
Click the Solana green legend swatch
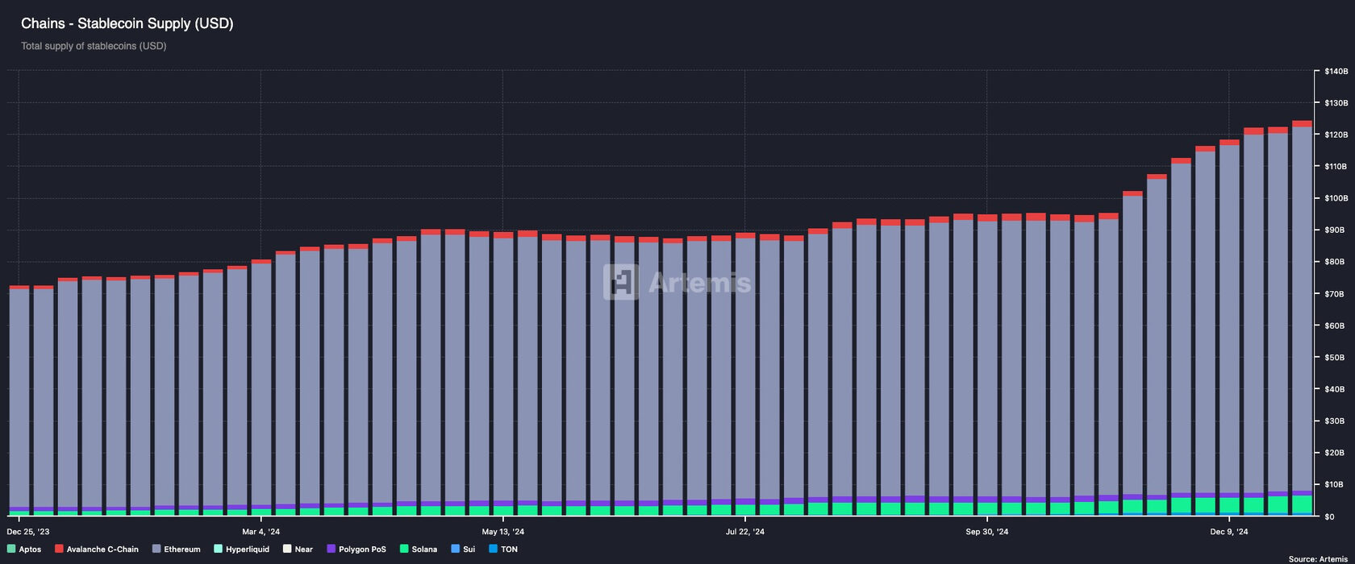404,549
